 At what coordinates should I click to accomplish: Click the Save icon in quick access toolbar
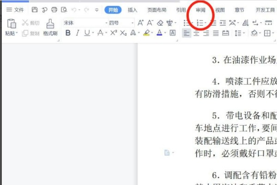pos(35,10)
